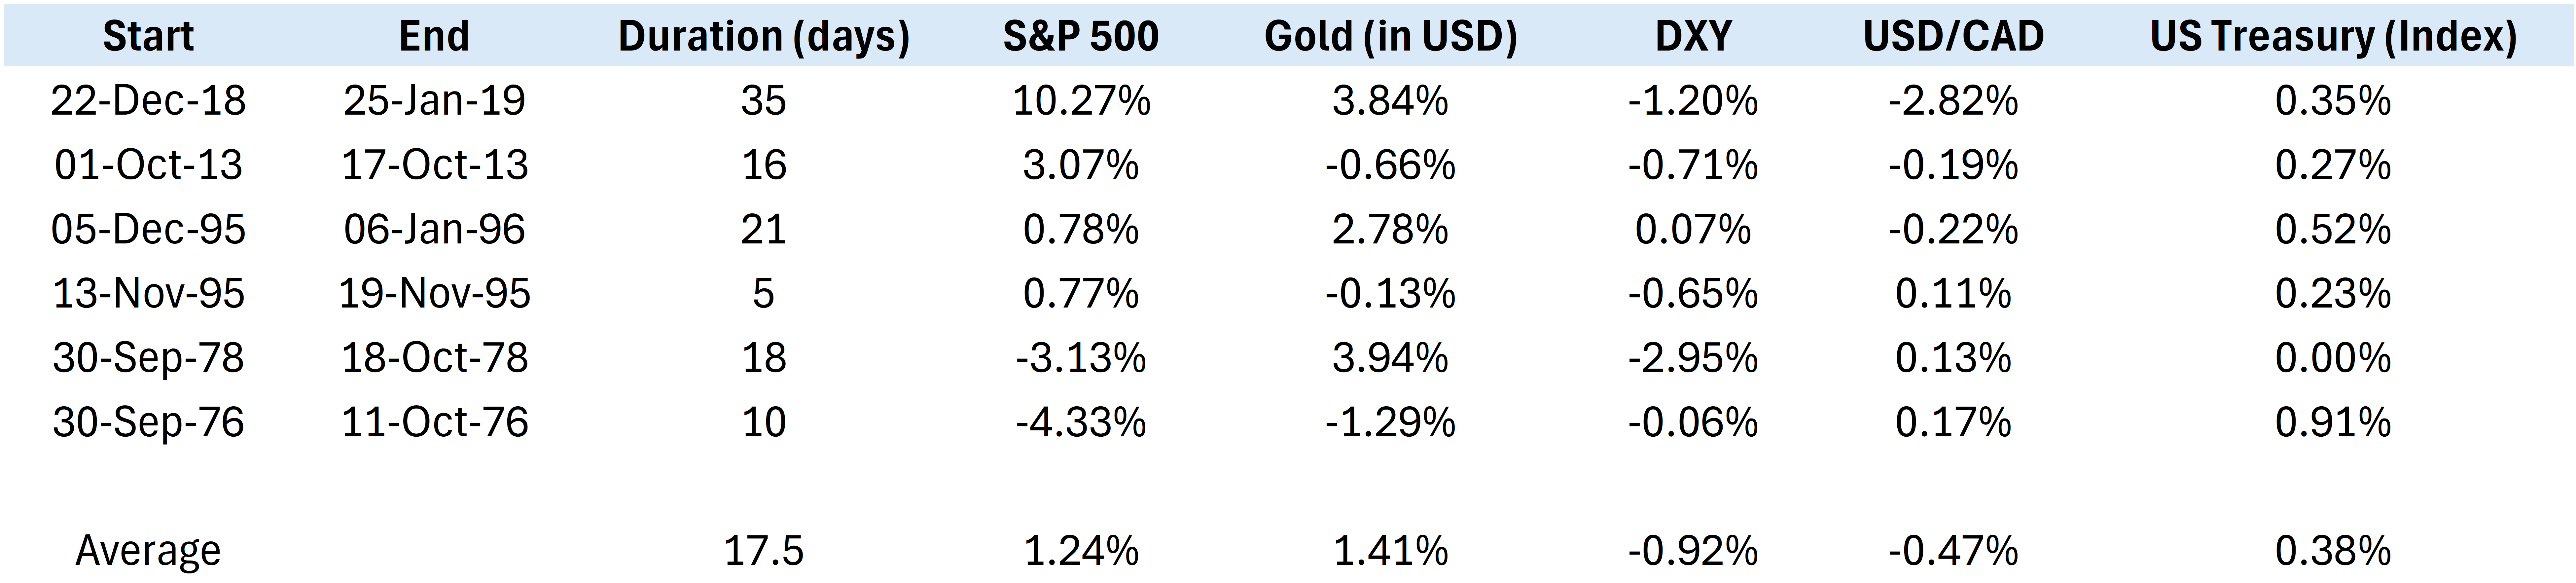Select the DXY column header
Viewport: 2576px width, 583px height.
click(x=1692, y=36)
